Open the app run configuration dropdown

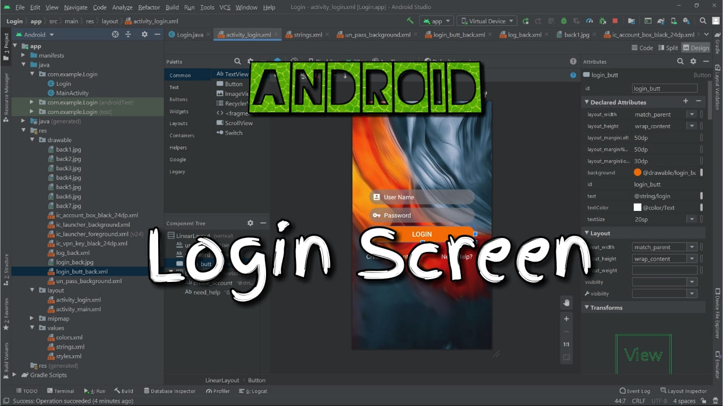(437, 21)
